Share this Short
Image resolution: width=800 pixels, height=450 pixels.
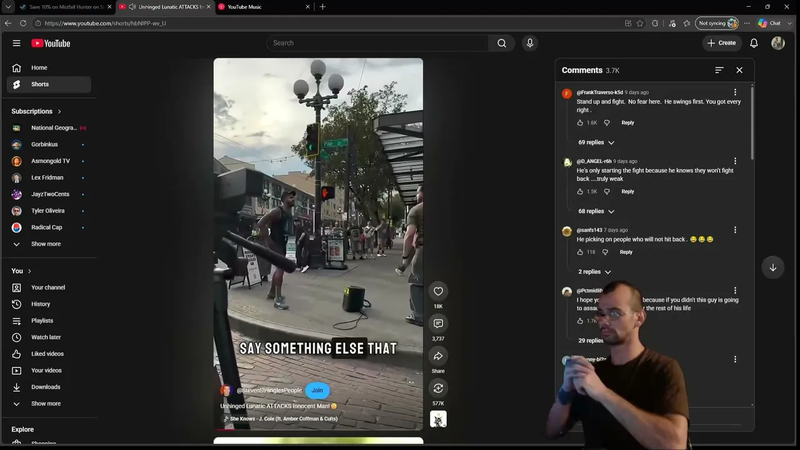tap(438, 356)
